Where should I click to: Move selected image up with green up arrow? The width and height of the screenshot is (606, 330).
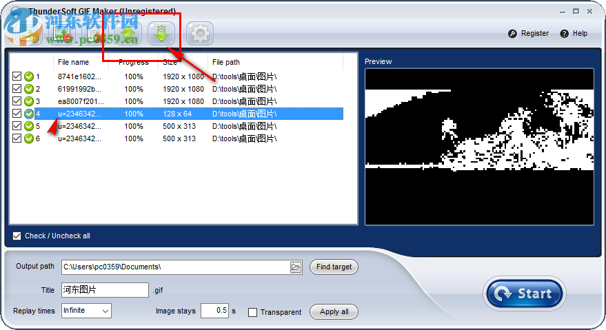coord(128,34)
